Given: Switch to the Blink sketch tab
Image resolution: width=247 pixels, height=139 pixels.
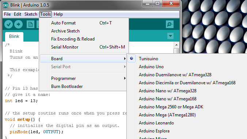Looking at the screenshot, I should 14,36.
